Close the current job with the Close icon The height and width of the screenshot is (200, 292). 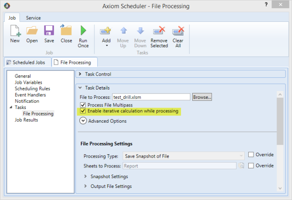click(x=66, y=30)
